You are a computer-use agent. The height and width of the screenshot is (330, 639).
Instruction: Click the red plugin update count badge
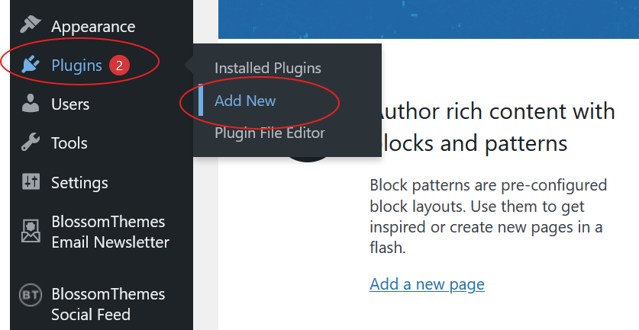pyautogui.click(x=119, y=65)
